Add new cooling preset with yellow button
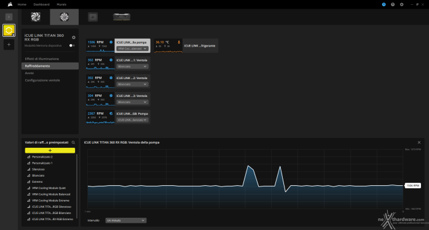Screen dimensions: 429x230 point(50,150)
